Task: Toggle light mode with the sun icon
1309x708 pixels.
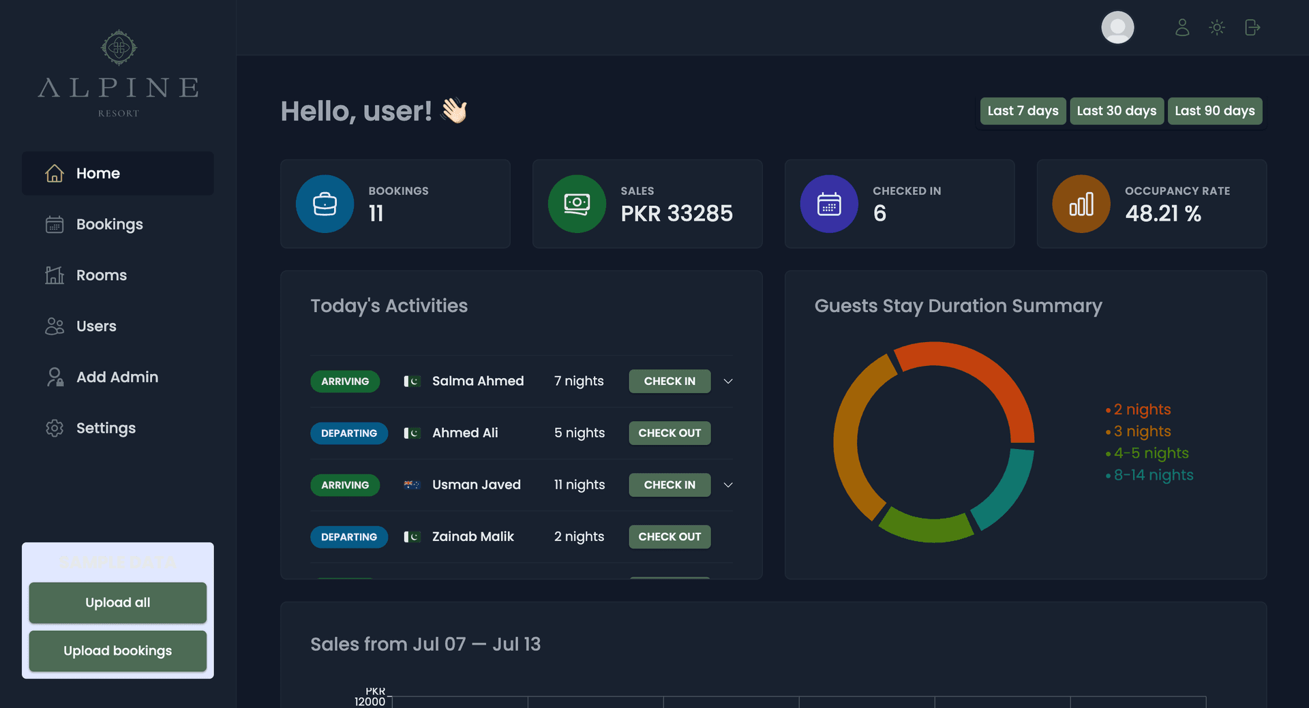Action: coord(1217,27)
